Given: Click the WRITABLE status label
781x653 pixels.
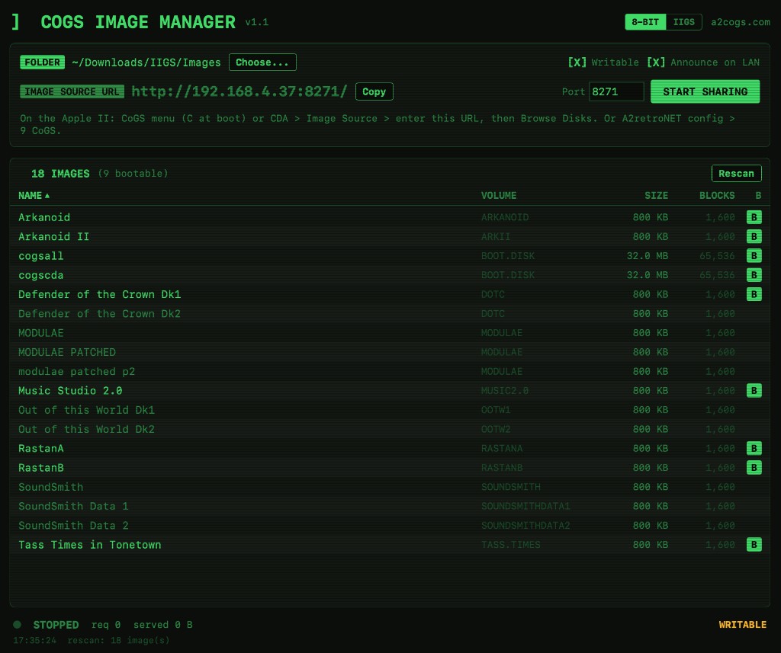Looking at the screenshot, I should 742,625.
